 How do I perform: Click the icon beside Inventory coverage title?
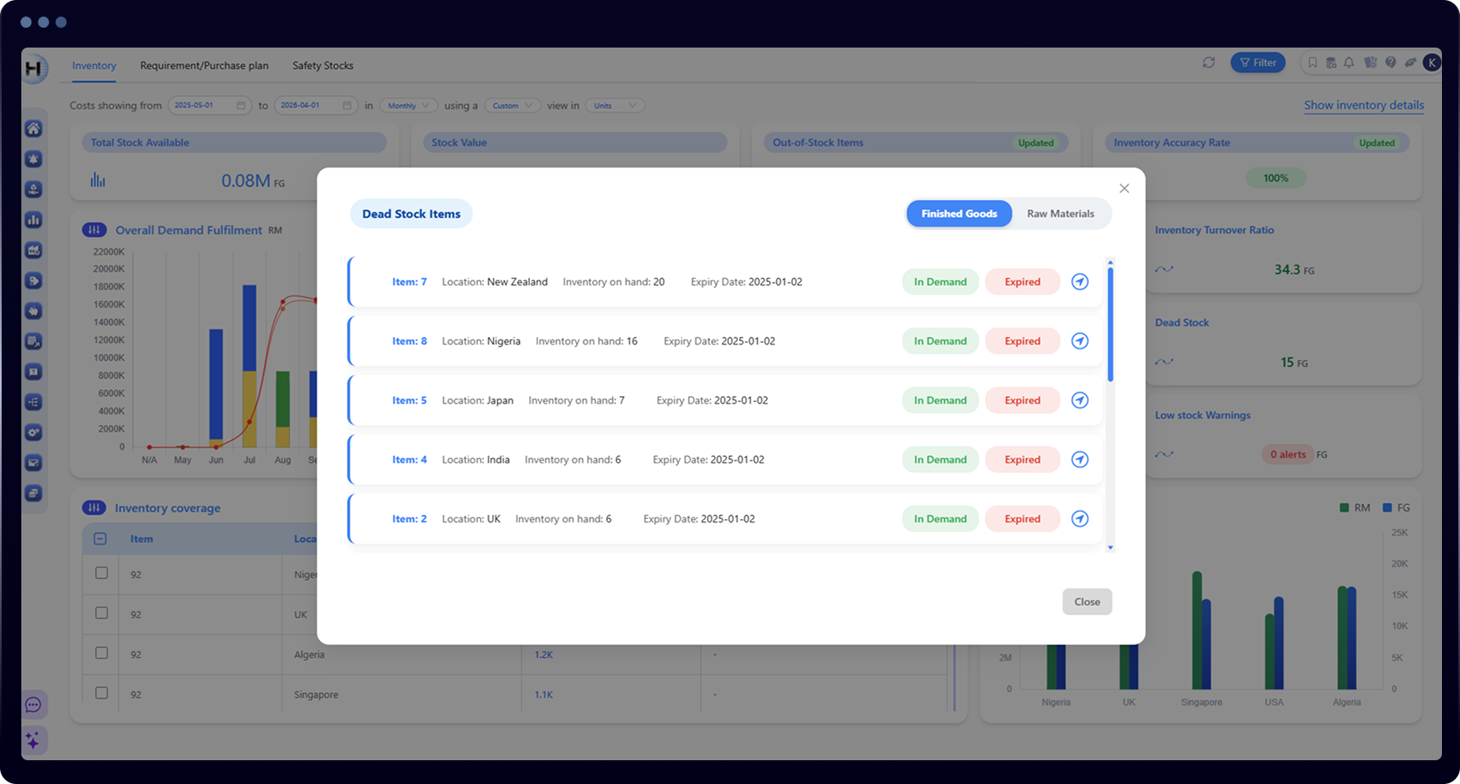point(94,508)
